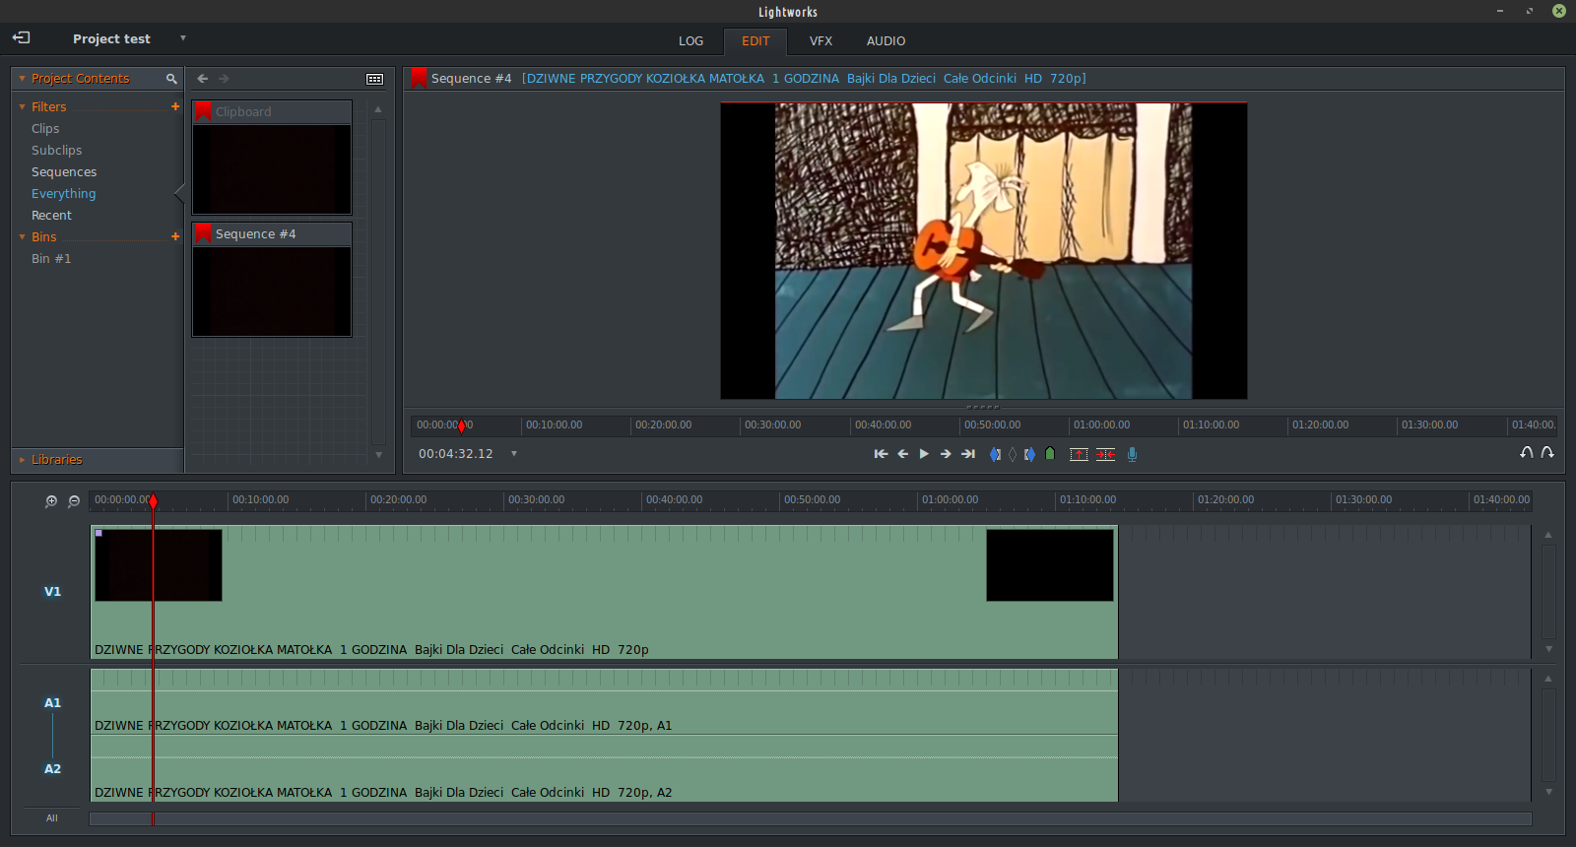Screen dimensions: 1576x847
Task: Nudge one frame back
Action: (902, 454)
